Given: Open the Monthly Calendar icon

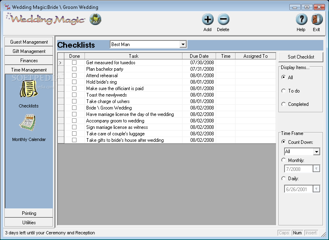Looking at the screenshot, I should (28, 122).
